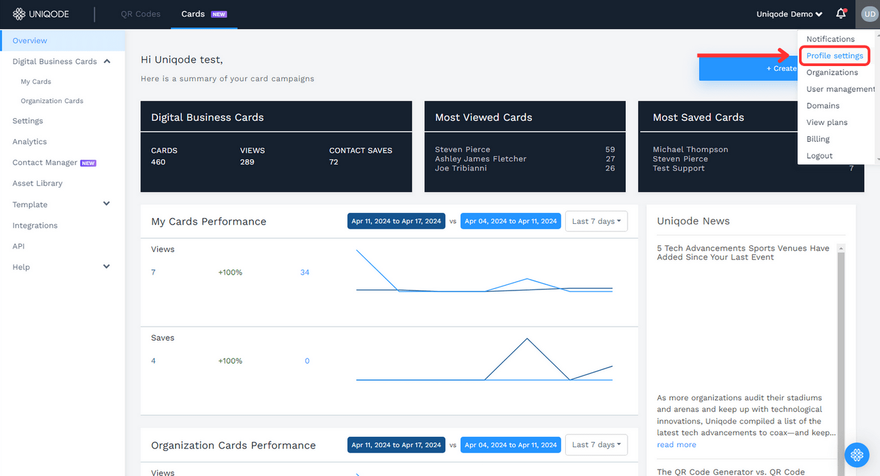Open User management from the user menu
The height and width of the screenshot is (476, 880).
click(x=841, y=89)
